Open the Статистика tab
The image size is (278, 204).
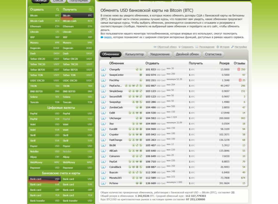click(x=213, y=54)
